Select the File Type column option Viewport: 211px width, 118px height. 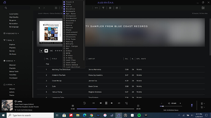[71, 39]
